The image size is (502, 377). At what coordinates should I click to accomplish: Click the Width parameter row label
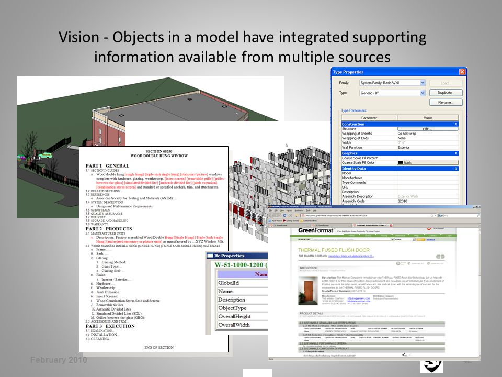[346, 142]
